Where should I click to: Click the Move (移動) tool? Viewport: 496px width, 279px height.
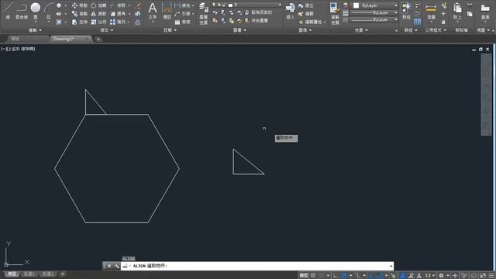pyautogui.click(x=79, y=5)
